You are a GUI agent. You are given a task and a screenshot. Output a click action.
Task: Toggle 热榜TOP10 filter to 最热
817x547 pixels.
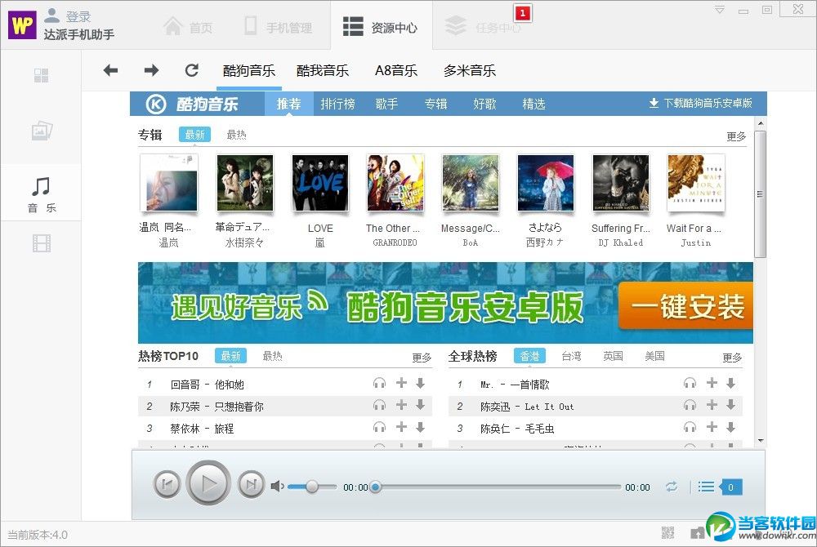272,356
